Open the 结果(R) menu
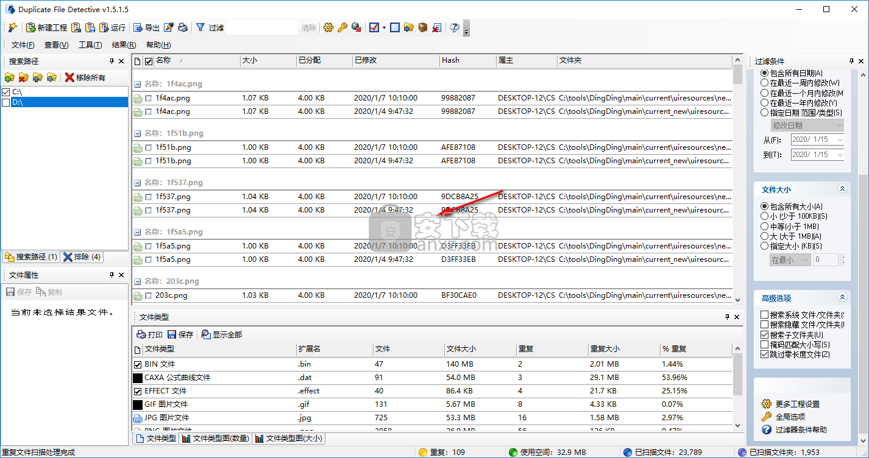Viewport: 869px width, 458px height. (x=124, y=45)
